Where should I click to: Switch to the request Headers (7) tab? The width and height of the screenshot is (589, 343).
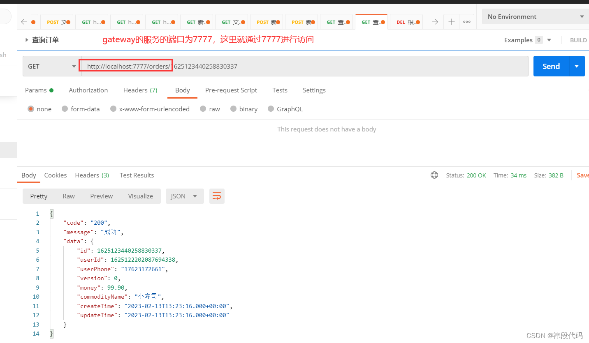(x=140, y=90)
